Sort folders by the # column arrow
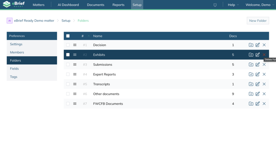 click(x=89, y=36)
